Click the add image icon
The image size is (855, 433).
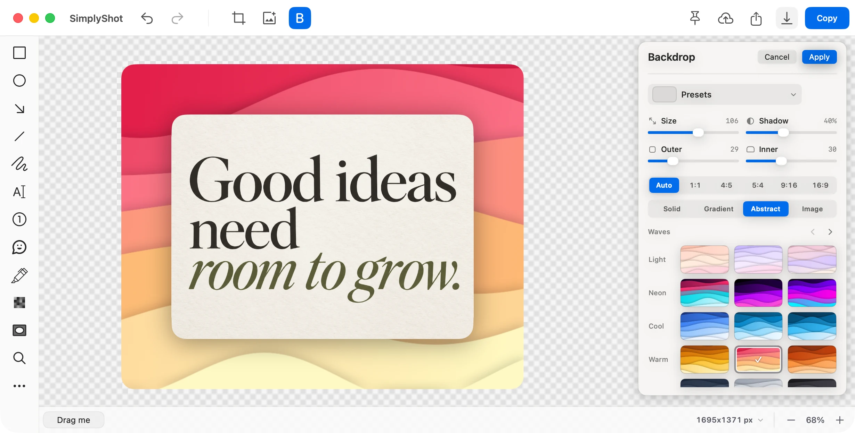point(269,18)
